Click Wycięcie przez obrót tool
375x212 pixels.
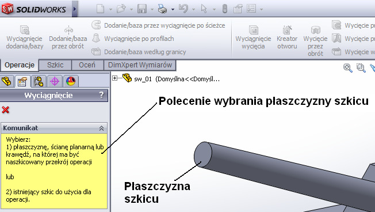315,41
